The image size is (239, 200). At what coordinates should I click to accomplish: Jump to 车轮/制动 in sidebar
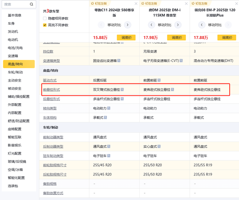click(15, 72)
